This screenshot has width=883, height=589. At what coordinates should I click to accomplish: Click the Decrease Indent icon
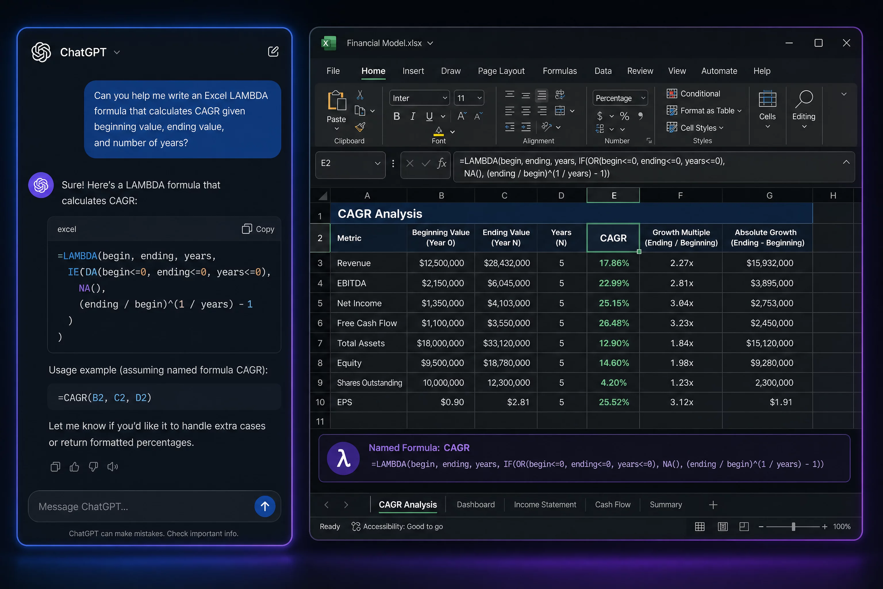click(509, 127)
